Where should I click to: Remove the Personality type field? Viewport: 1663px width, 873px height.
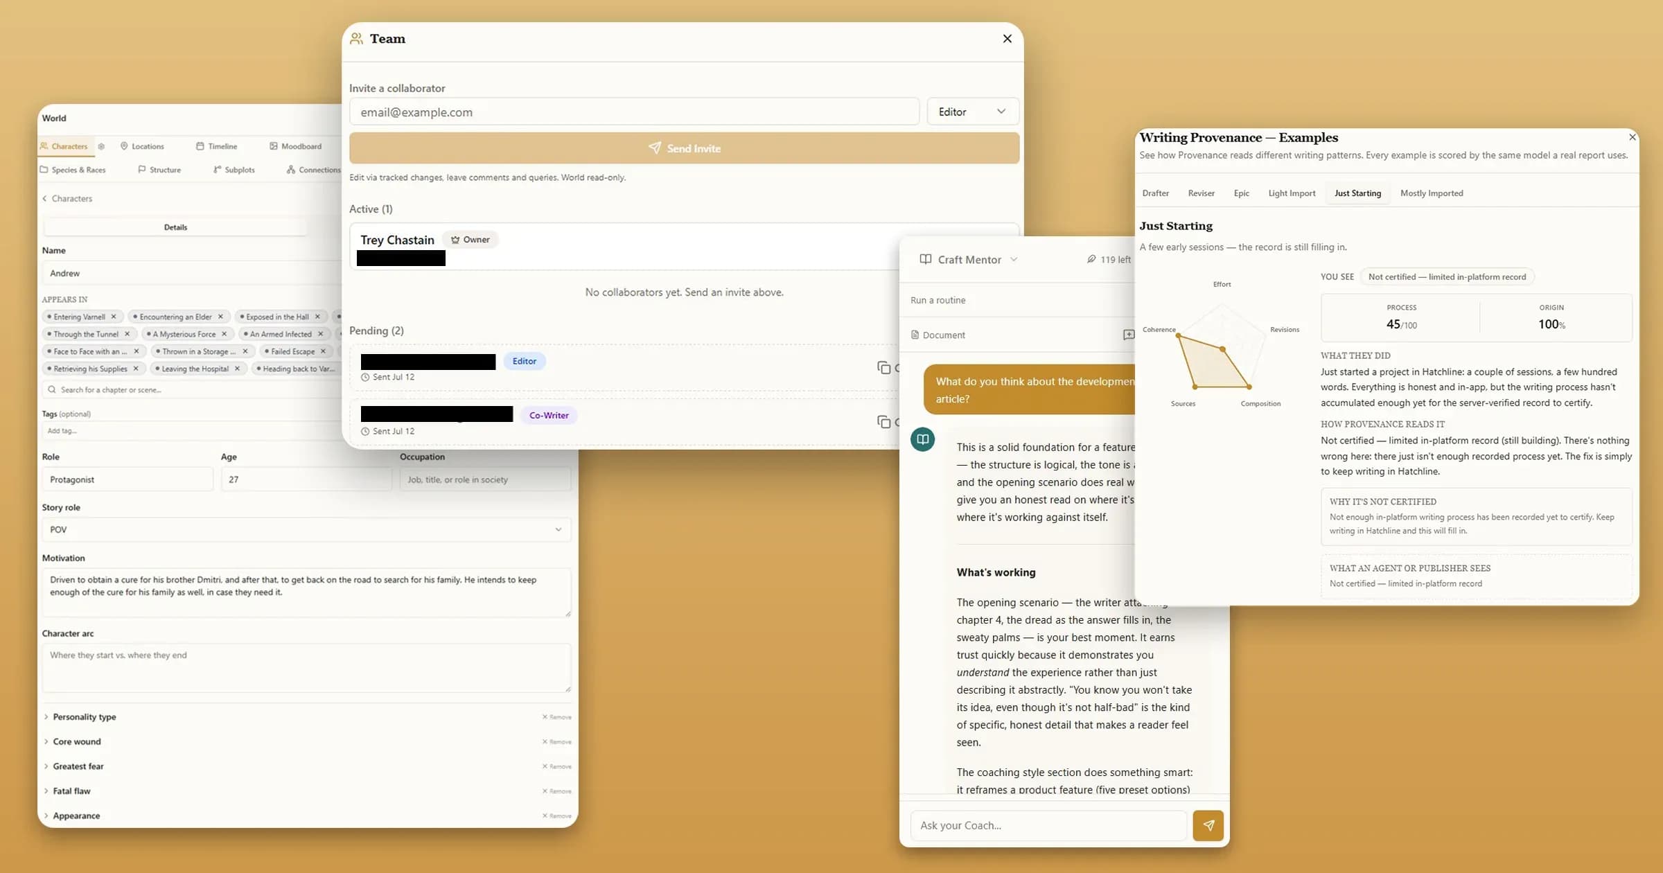point(556,717)
